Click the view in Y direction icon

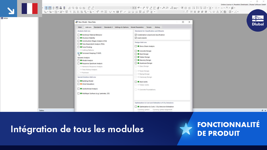pos(197,8)
